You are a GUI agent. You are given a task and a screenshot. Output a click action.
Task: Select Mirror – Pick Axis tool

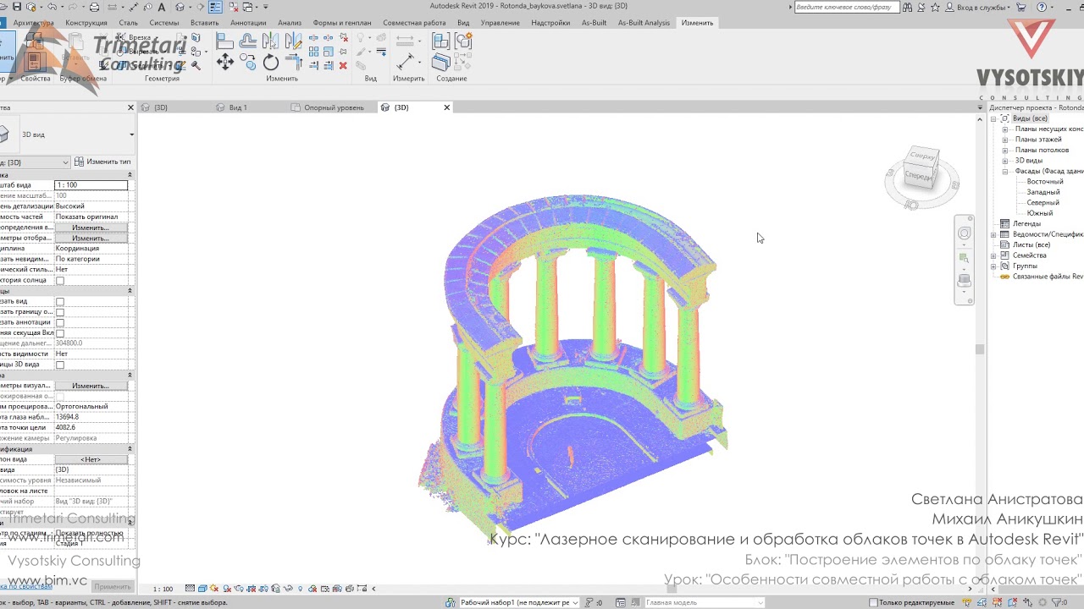pyautogui.click(x=271, y=40)
